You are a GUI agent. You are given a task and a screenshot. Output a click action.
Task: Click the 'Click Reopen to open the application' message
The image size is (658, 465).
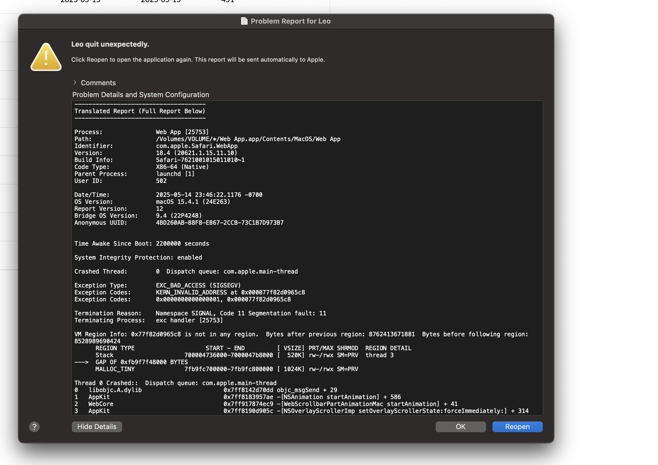198,60
